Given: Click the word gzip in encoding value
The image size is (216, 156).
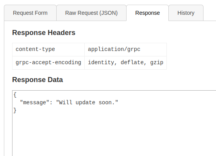Looking at the screenshot, I should [157, 63].
